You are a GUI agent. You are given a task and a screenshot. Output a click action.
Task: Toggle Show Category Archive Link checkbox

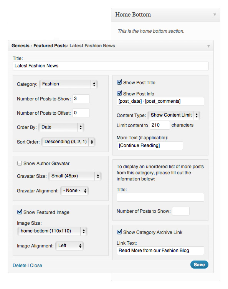tap(119, 232)
